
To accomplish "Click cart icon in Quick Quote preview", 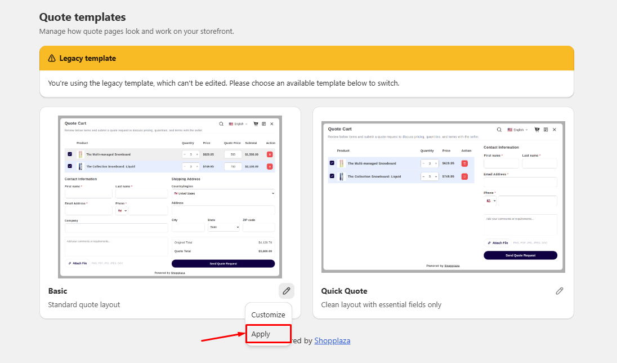I will click(536, 130).
